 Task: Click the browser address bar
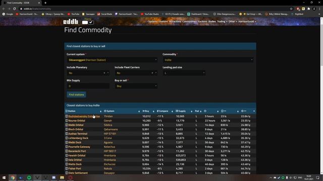pyautogui.click(x=154, y=9)
